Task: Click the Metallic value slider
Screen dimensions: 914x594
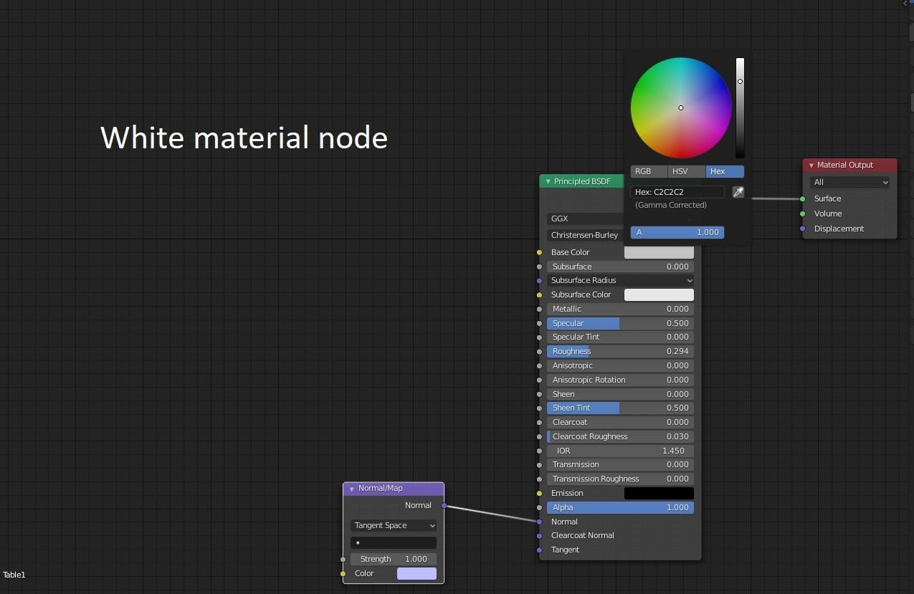Action: [x=620, y=309]
